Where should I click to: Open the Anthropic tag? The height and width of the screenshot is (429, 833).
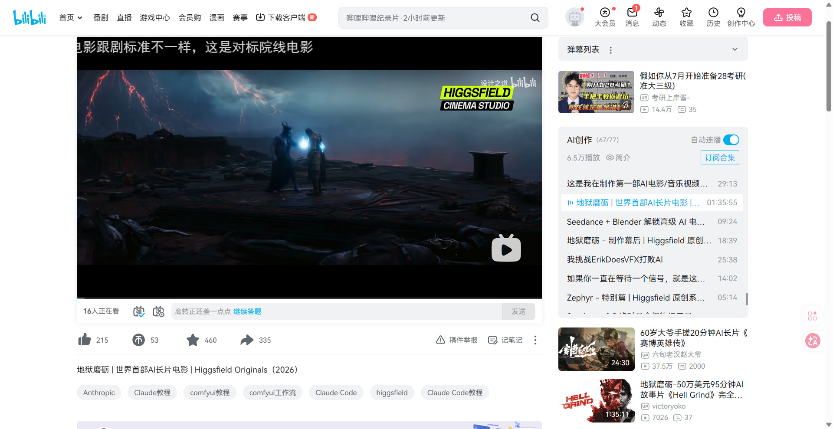point(99,393)
